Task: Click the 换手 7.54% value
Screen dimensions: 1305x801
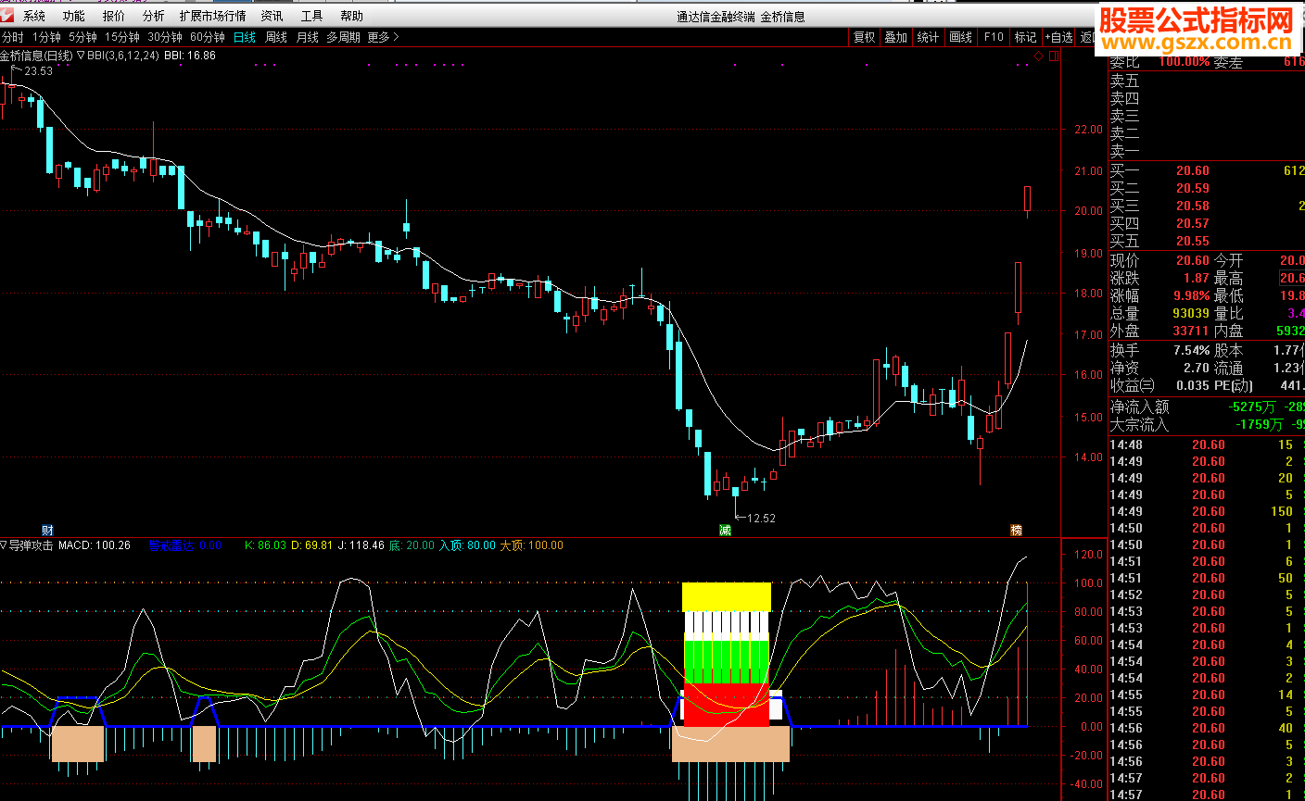Action: [1192, 350]
